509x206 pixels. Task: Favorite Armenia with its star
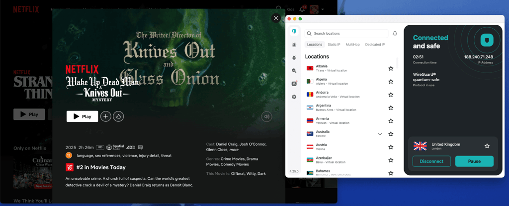[391, 121]
